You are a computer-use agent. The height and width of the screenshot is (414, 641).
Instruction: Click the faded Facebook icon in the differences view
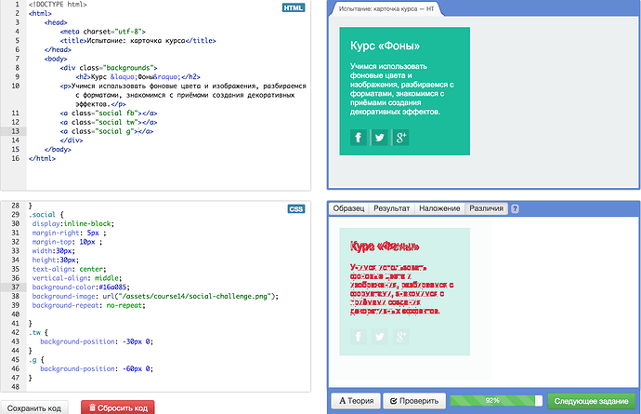358,337
